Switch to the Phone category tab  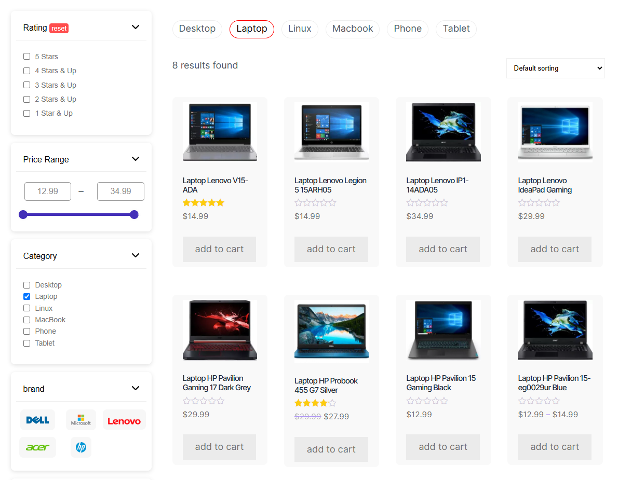[x=408, y=29]
